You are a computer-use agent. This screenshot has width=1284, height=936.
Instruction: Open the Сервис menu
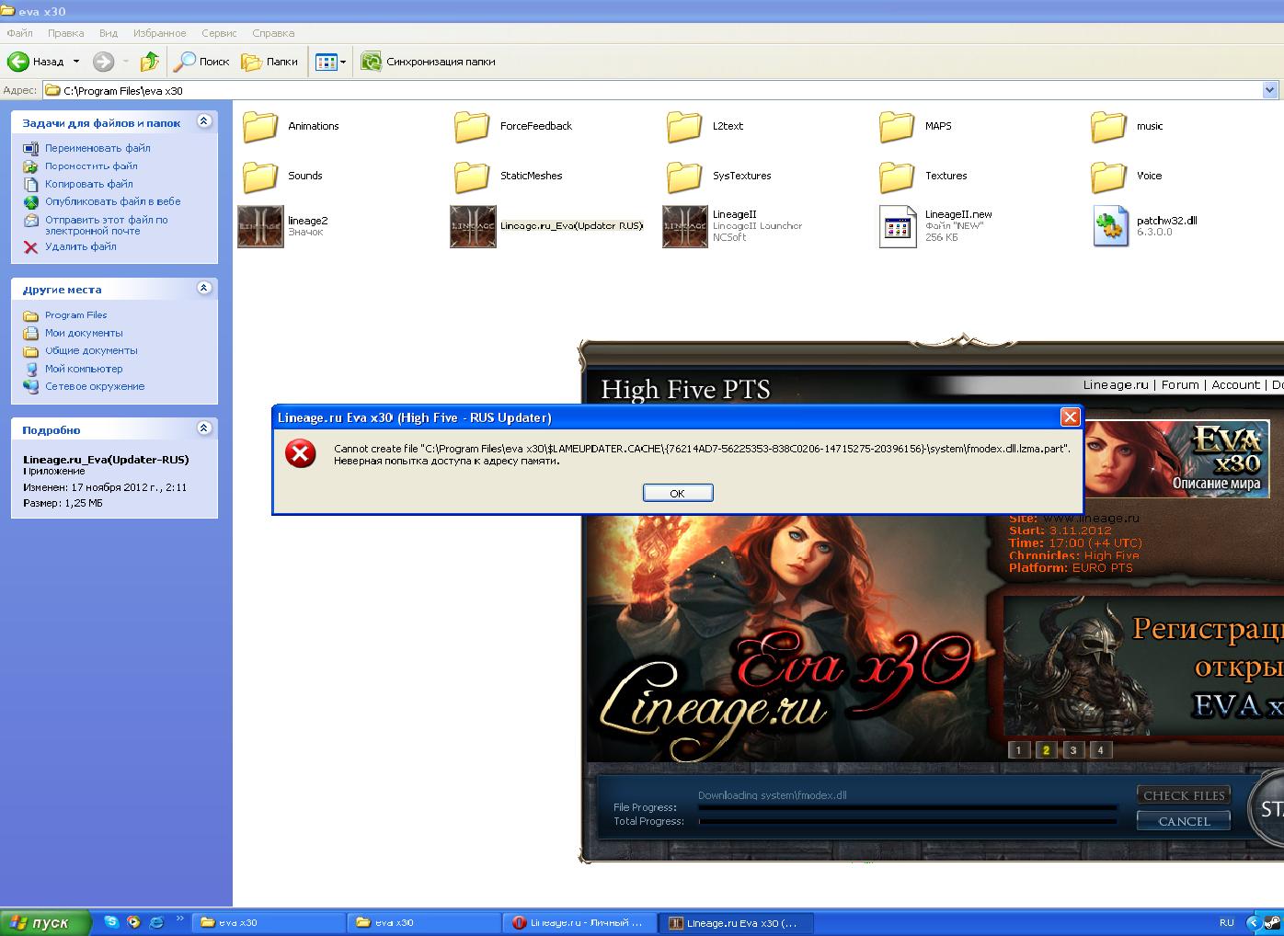click(219, 33)
